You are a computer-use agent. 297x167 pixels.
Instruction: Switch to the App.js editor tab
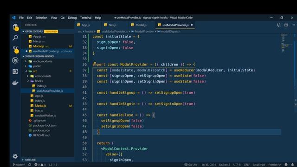point(88,25)
